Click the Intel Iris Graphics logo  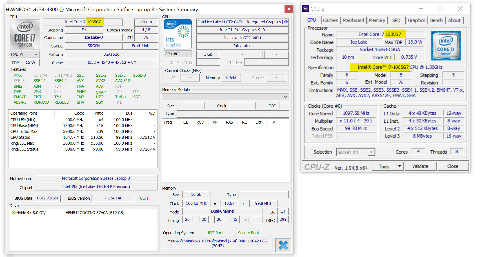(x=177, y=34)
